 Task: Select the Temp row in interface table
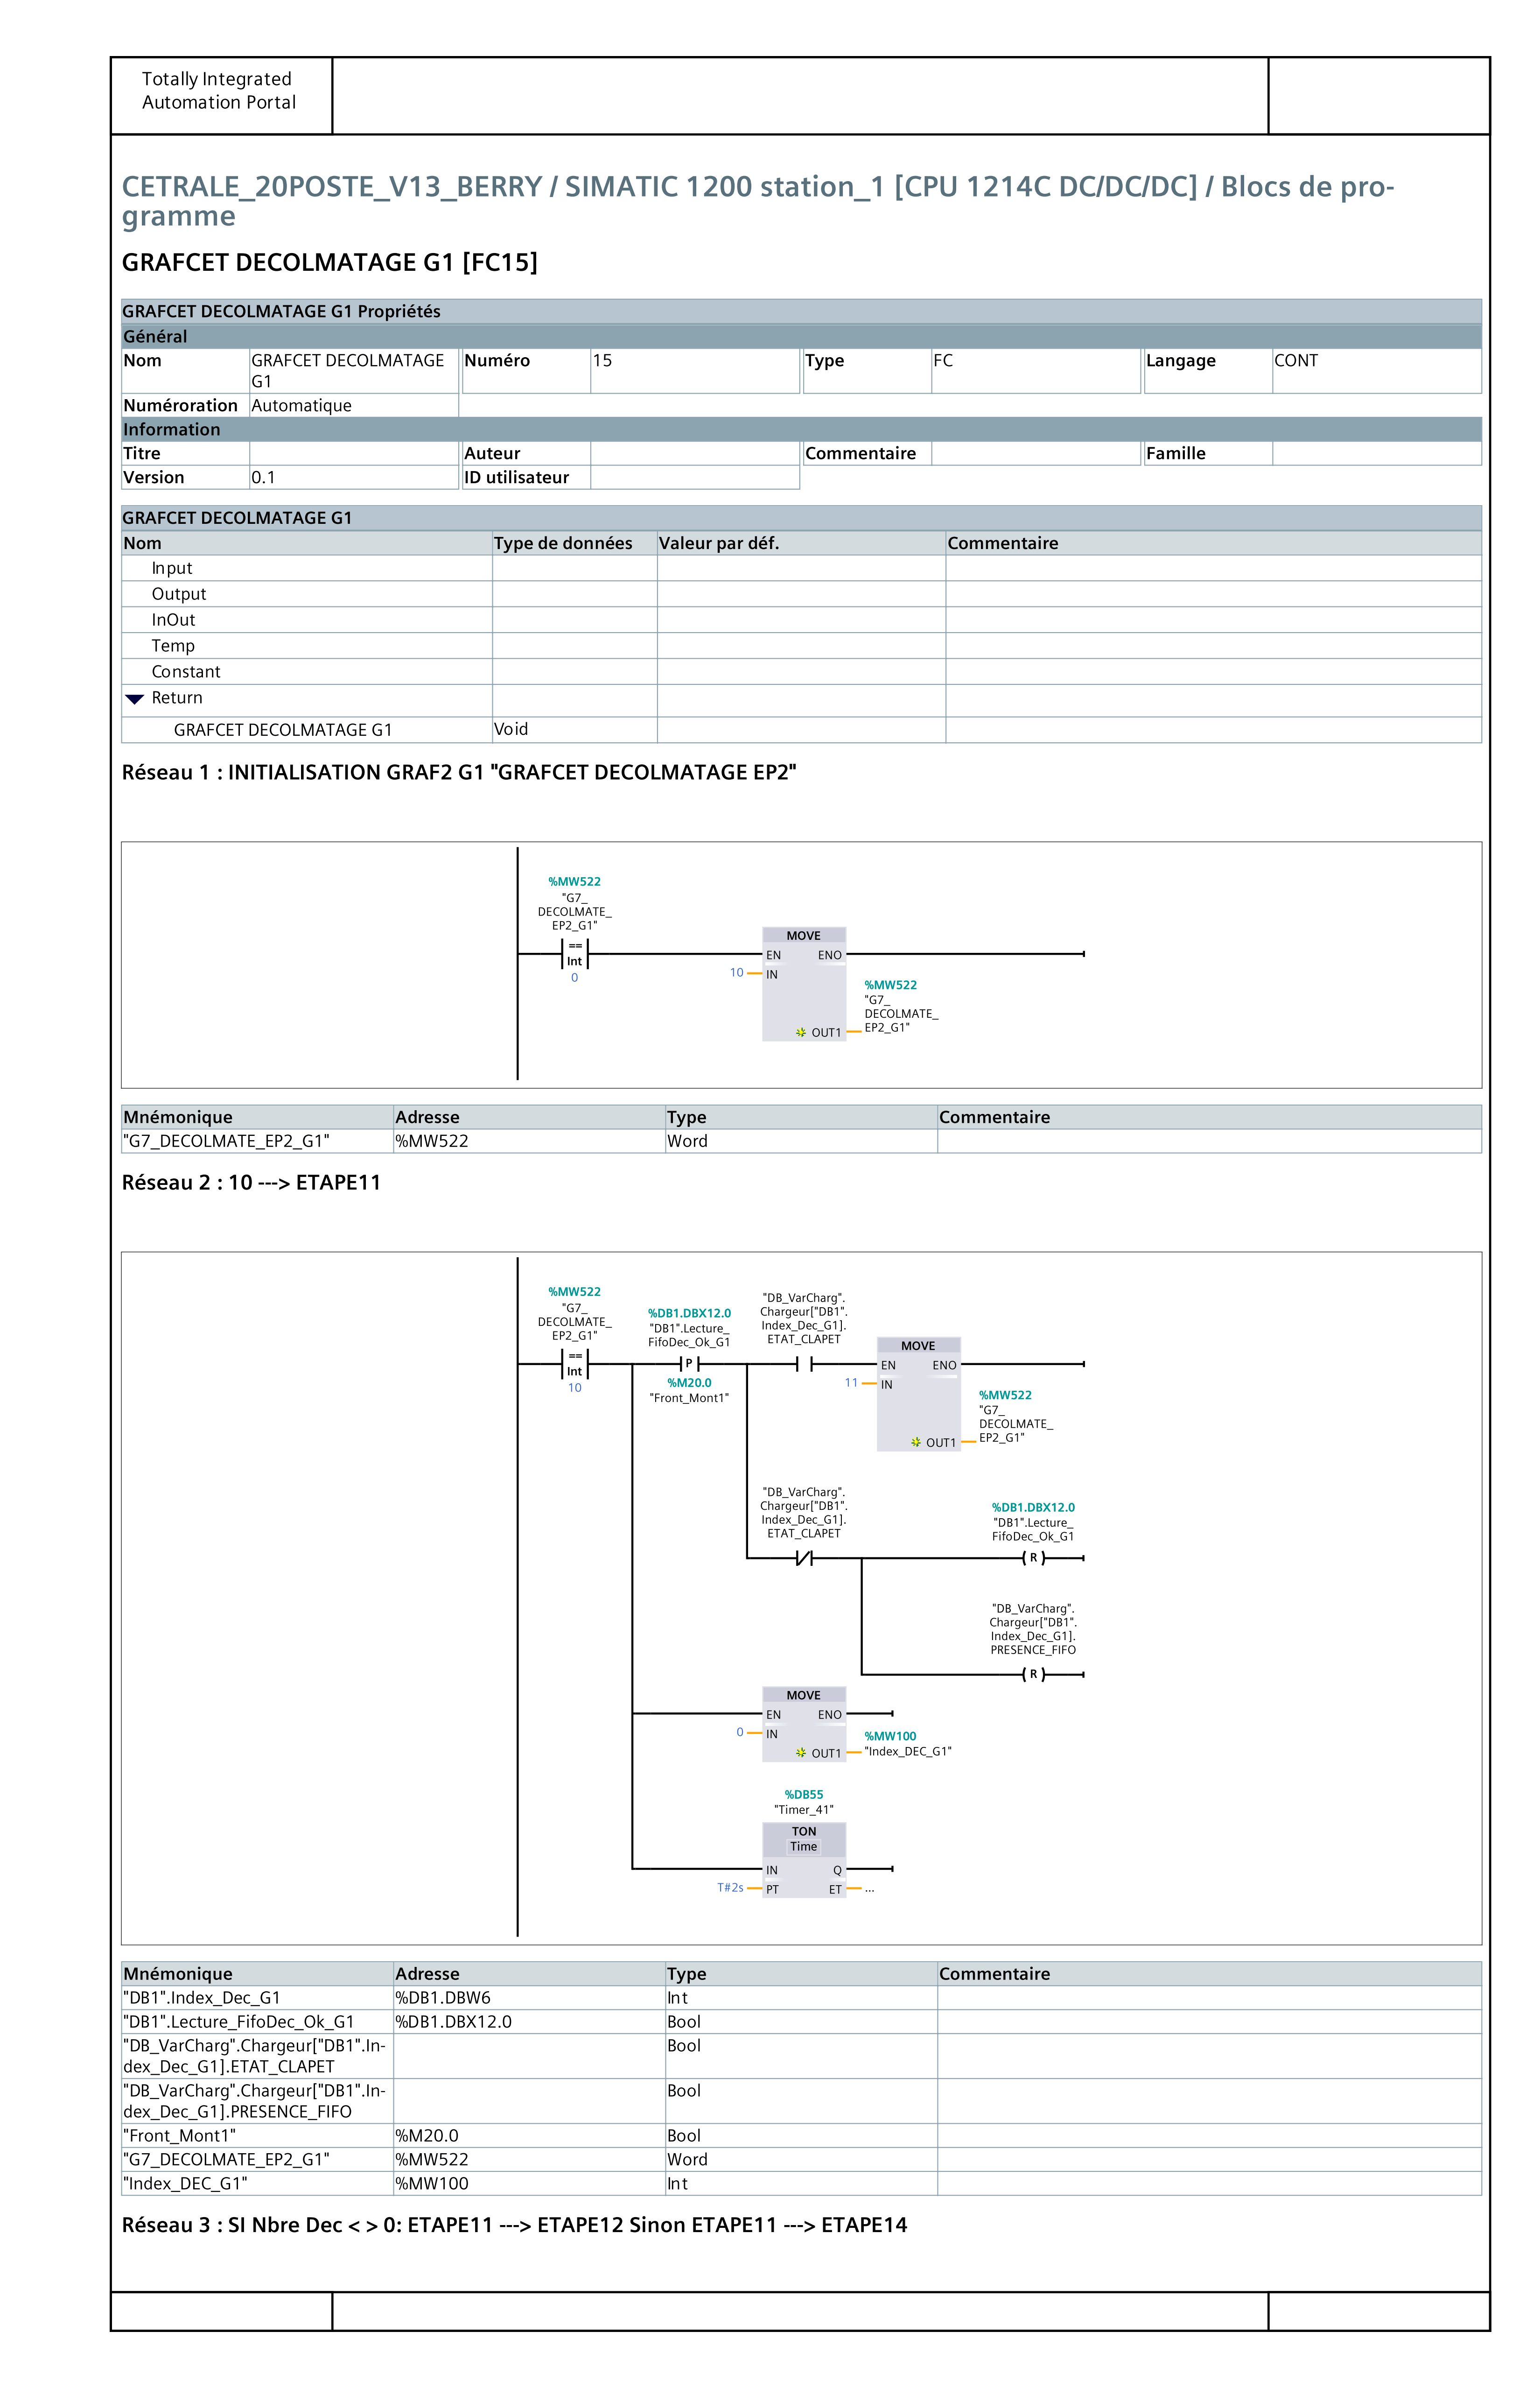[173, 646]
